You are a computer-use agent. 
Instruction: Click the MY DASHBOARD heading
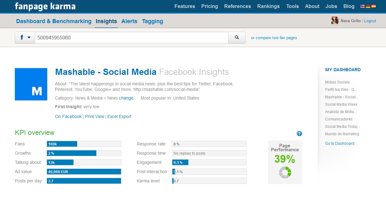(343, 70)
